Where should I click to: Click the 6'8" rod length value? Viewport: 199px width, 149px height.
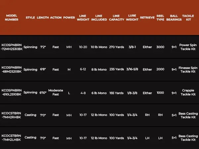click(x=43, y=70)
